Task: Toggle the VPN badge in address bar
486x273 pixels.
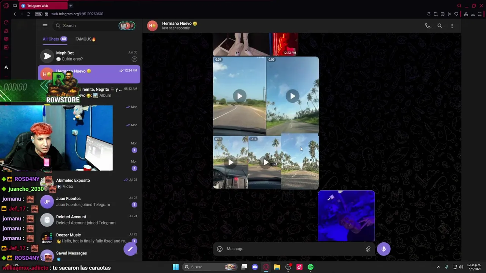Action: 38,14
